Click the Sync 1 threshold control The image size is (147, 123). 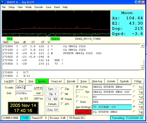pyautogui.click(x=52, y=89)
